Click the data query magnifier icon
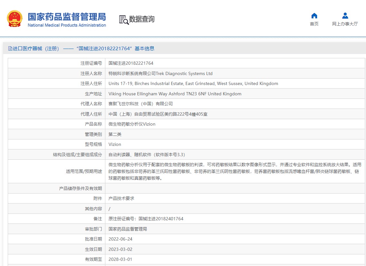This screenshot has height=266, width=366. (124, 20)
